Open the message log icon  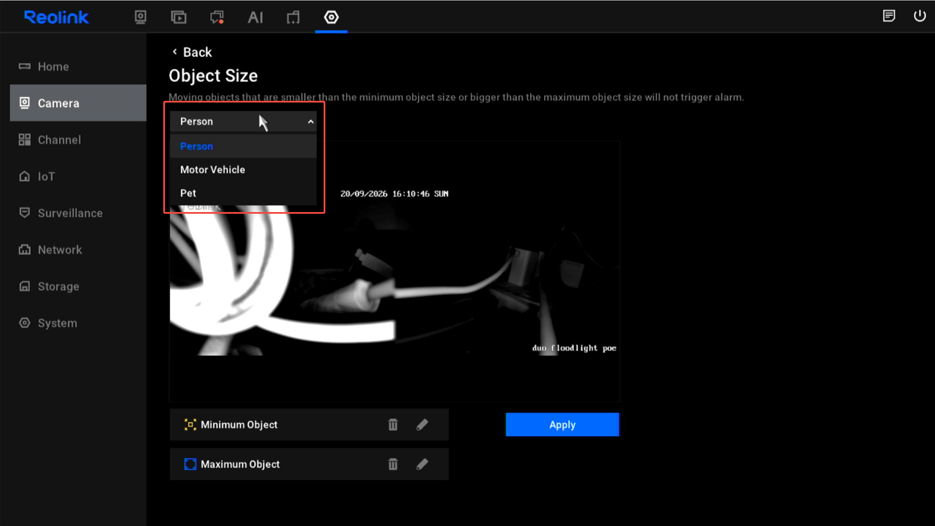889,16
